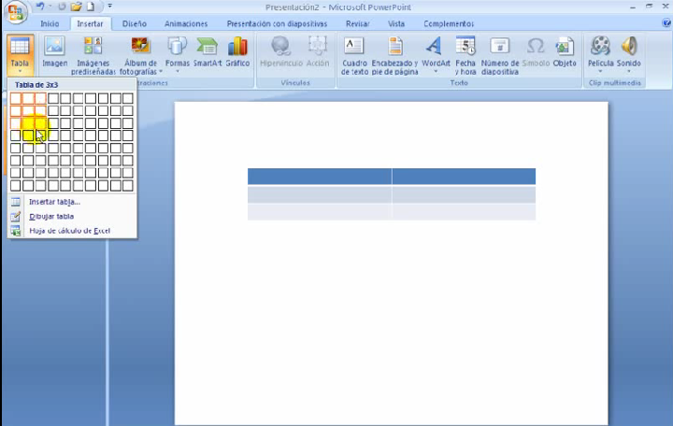Image resolution: width=673 pixels, height=426 pixels.
Task: Click the blue header row of the table
Action: 391,177
